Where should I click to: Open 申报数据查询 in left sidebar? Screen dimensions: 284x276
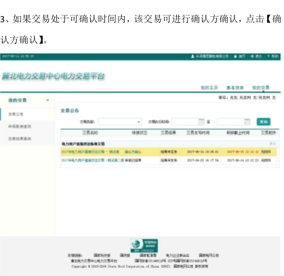[x=20, y=127]
